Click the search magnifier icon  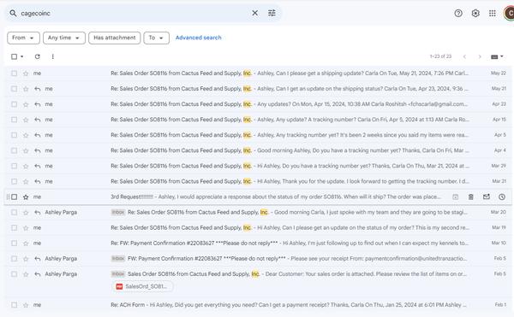(x=13, y=14)
